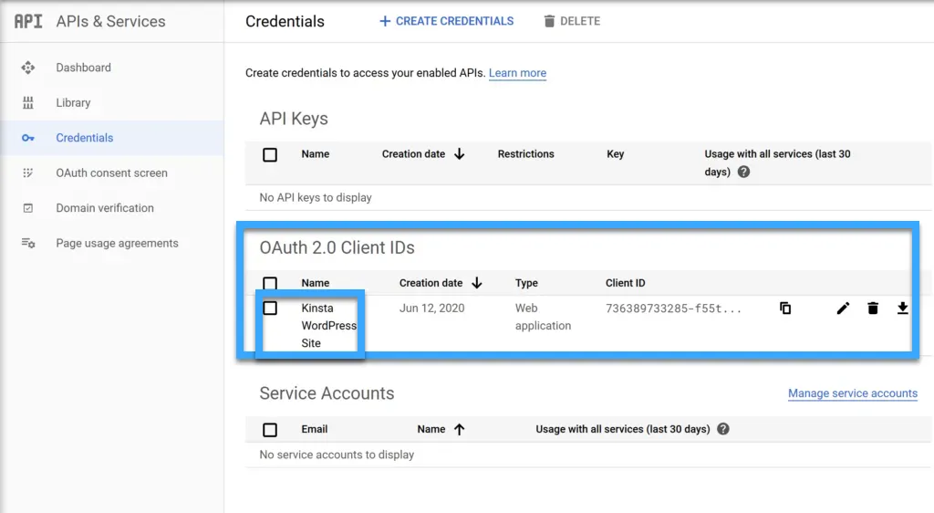Screen dimensions: 934x513
Task: Copy the Kinsta client ID
Action: (x=785, y=308)
